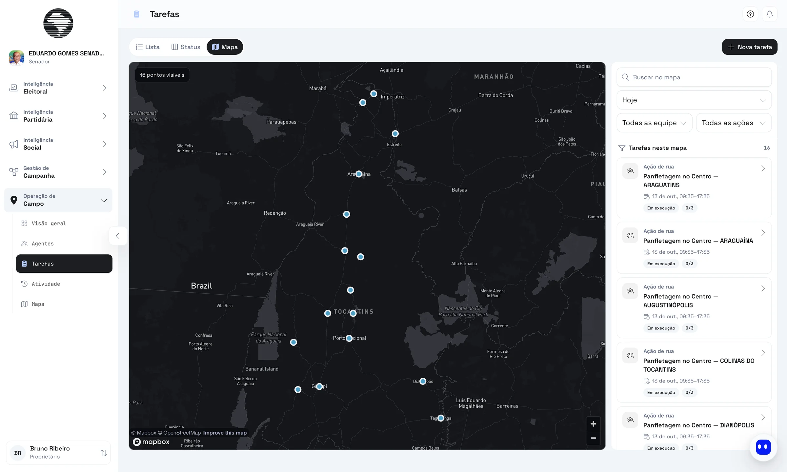Image resolution: width=787 pixels, height=472 pixels.
Task: Click the Buscar no mapa search field
Action: pyautogui.click(x=694, y=77)
